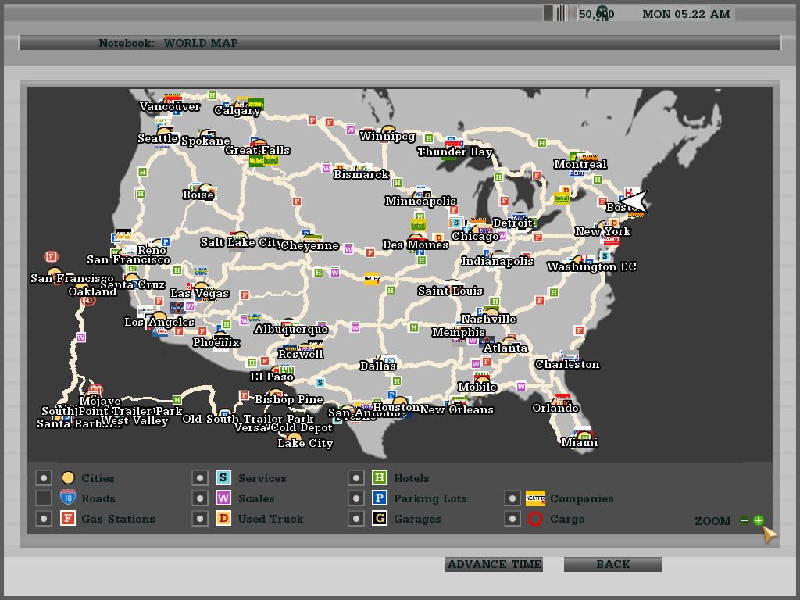800x600 pixels.
Task: Disable the Companies checkbox
Action: coord(512,498)
